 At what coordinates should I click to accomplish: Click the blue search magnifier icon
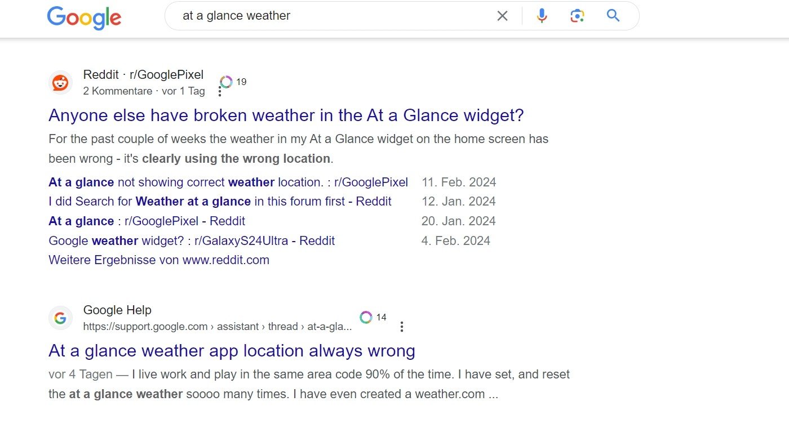[613, 16]
